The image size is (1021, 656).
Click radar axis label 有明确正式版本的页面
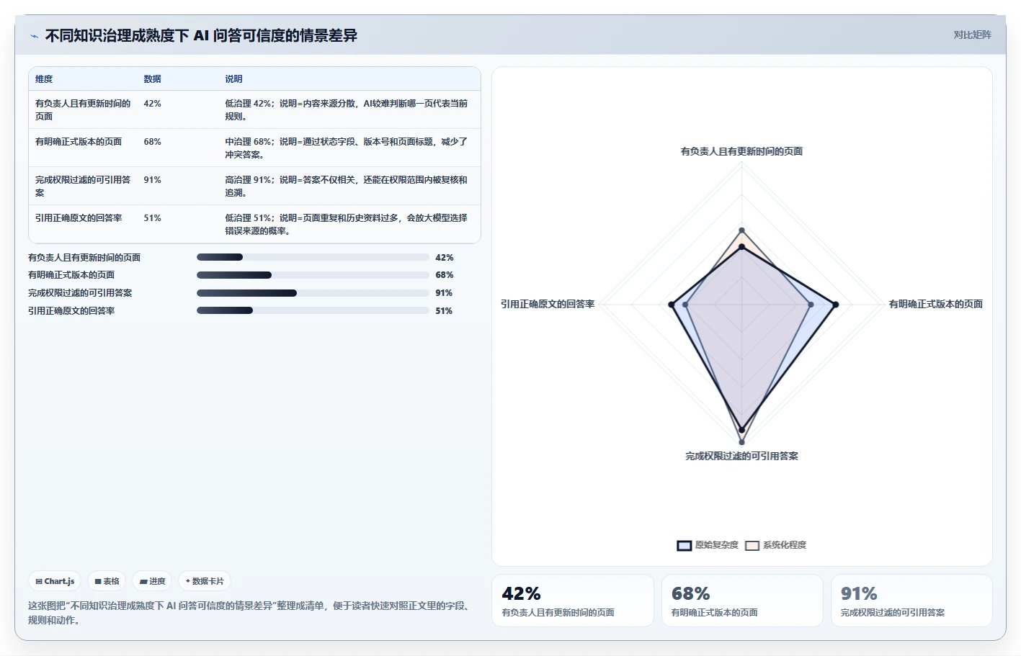pyautogui.click(x=935, y=304)
